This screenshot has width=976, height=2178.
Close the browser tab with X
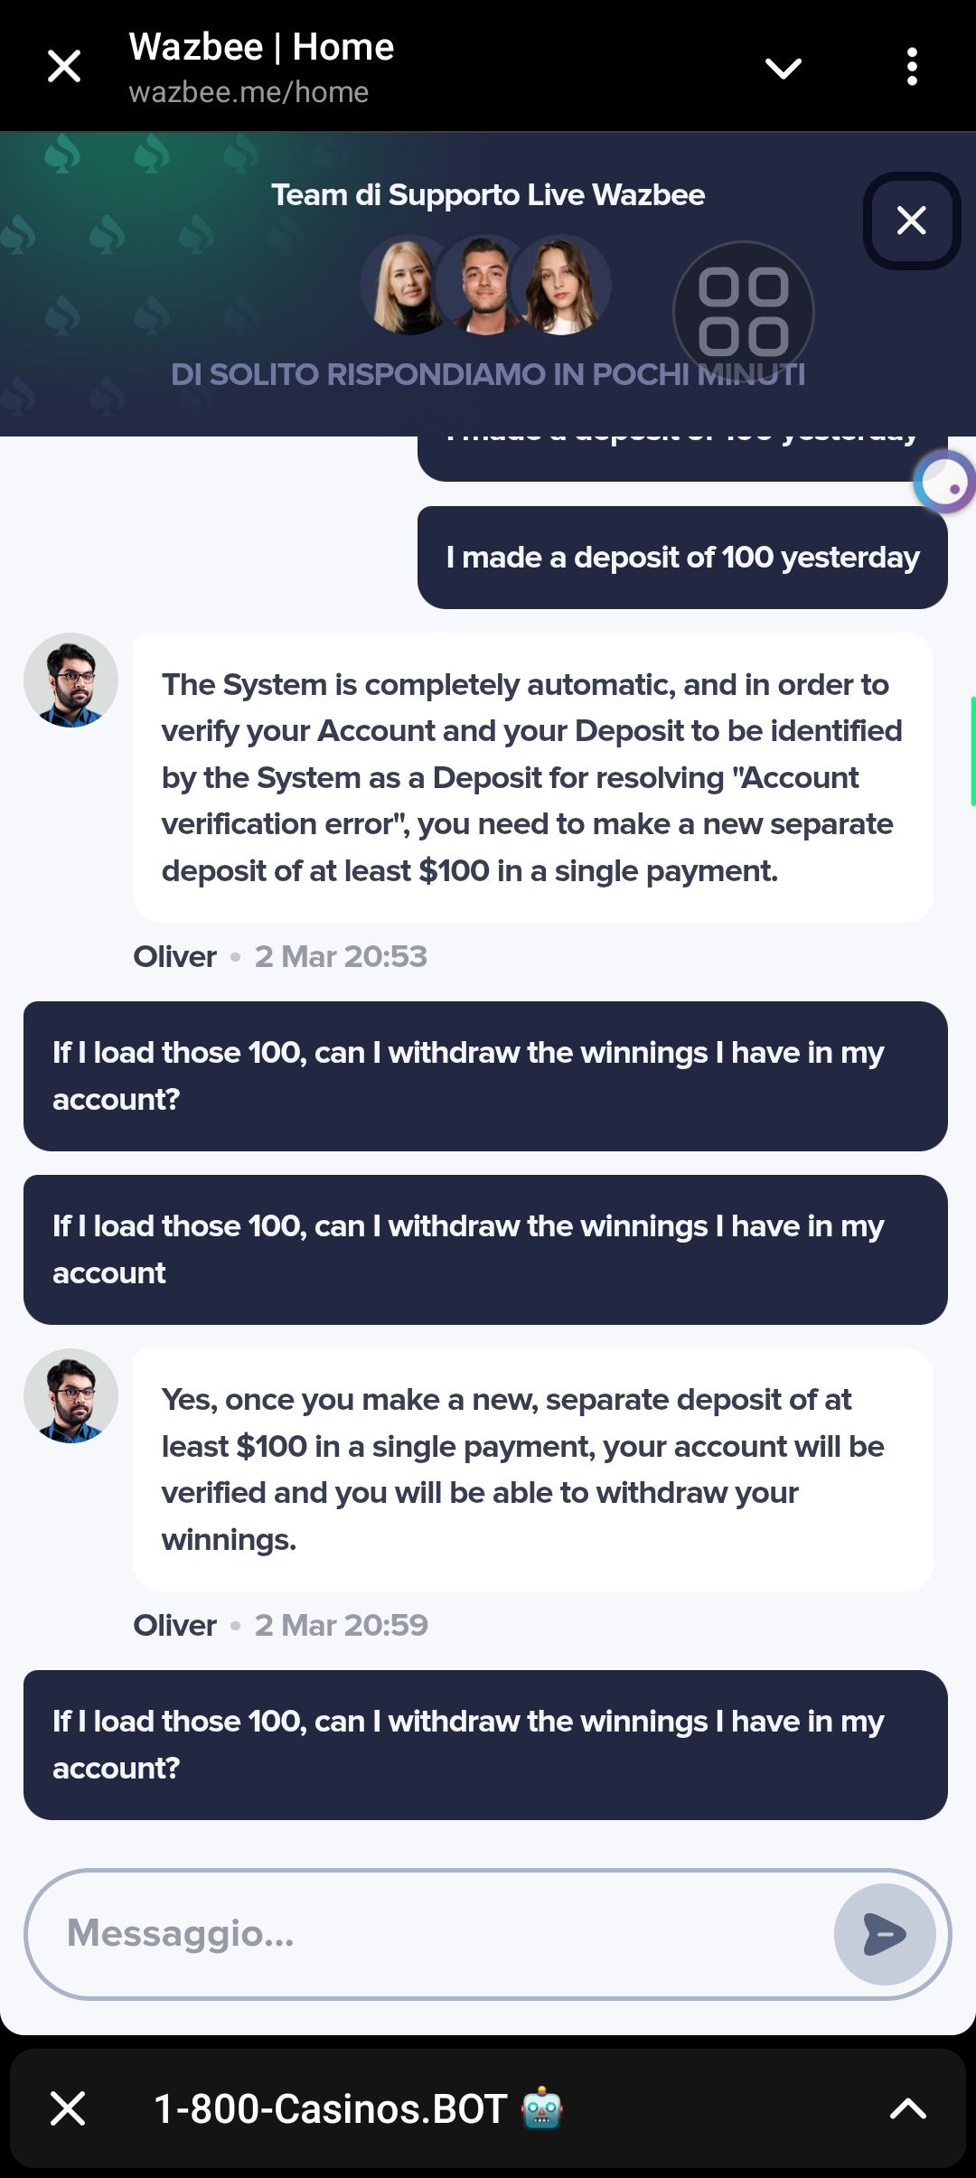pos(64,66)
